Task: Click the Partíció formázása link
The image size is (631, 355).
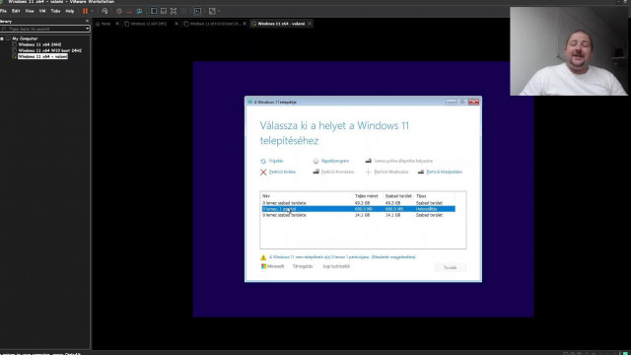Action: (337, 172)
